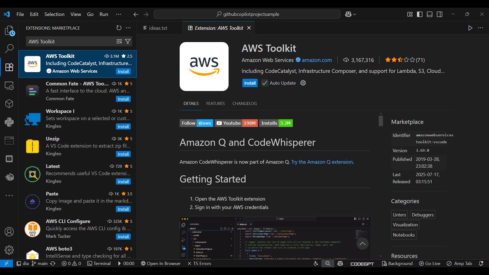The width and height of the screenshot is (489, 275).
Task: Select the Linters category
Action: 399,215
